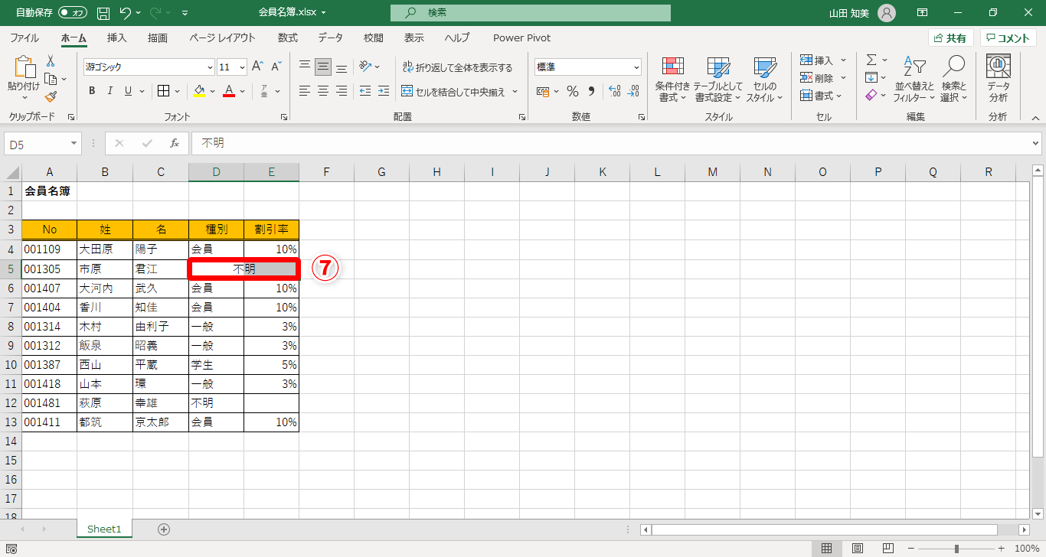Open テーブルとして書式設定 gallery
Image resolution: width=1046 pixels, height=557 pixels.
pyautogui.click(x=717, y=79)
